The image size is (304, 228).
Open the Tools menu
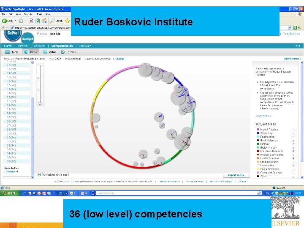tap(40, 14)
